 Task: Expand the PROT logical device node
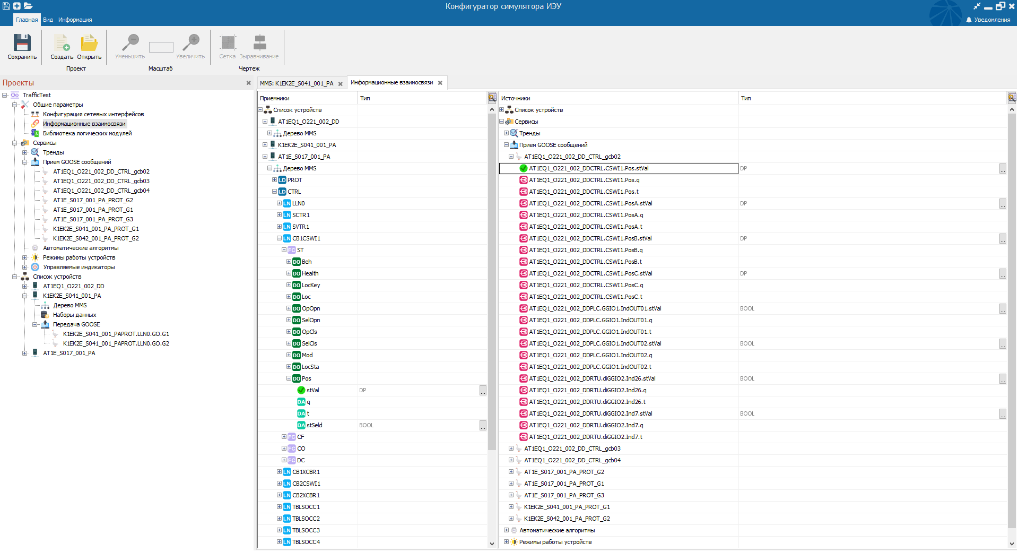(x=274, y=180)
